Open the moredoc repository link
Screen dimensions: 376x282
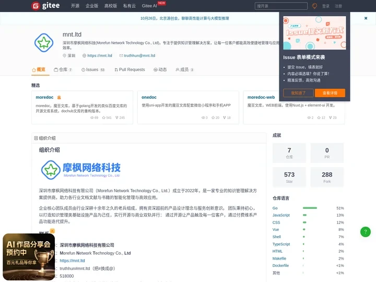coord(44,97)
